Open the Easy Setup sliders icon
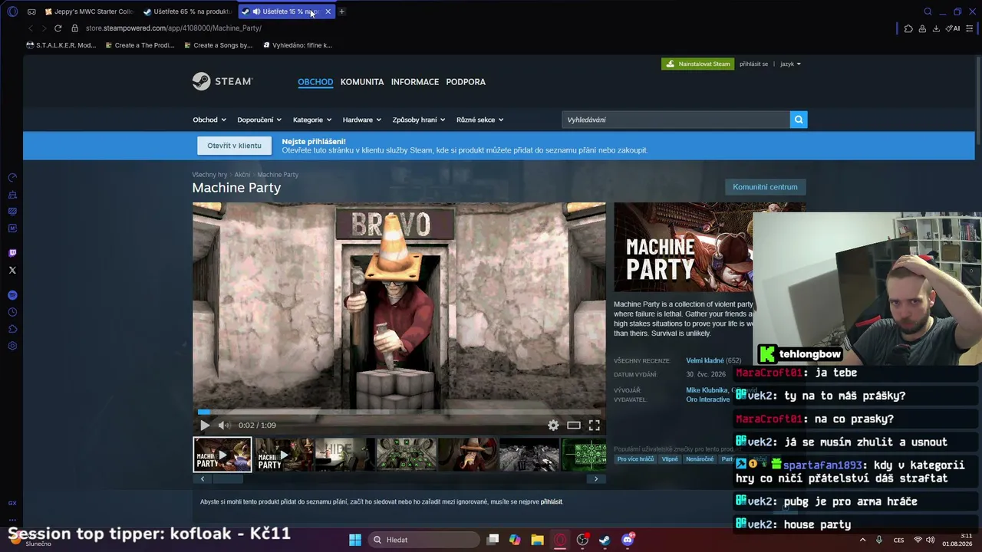982x552 pixels. [970, 28]
